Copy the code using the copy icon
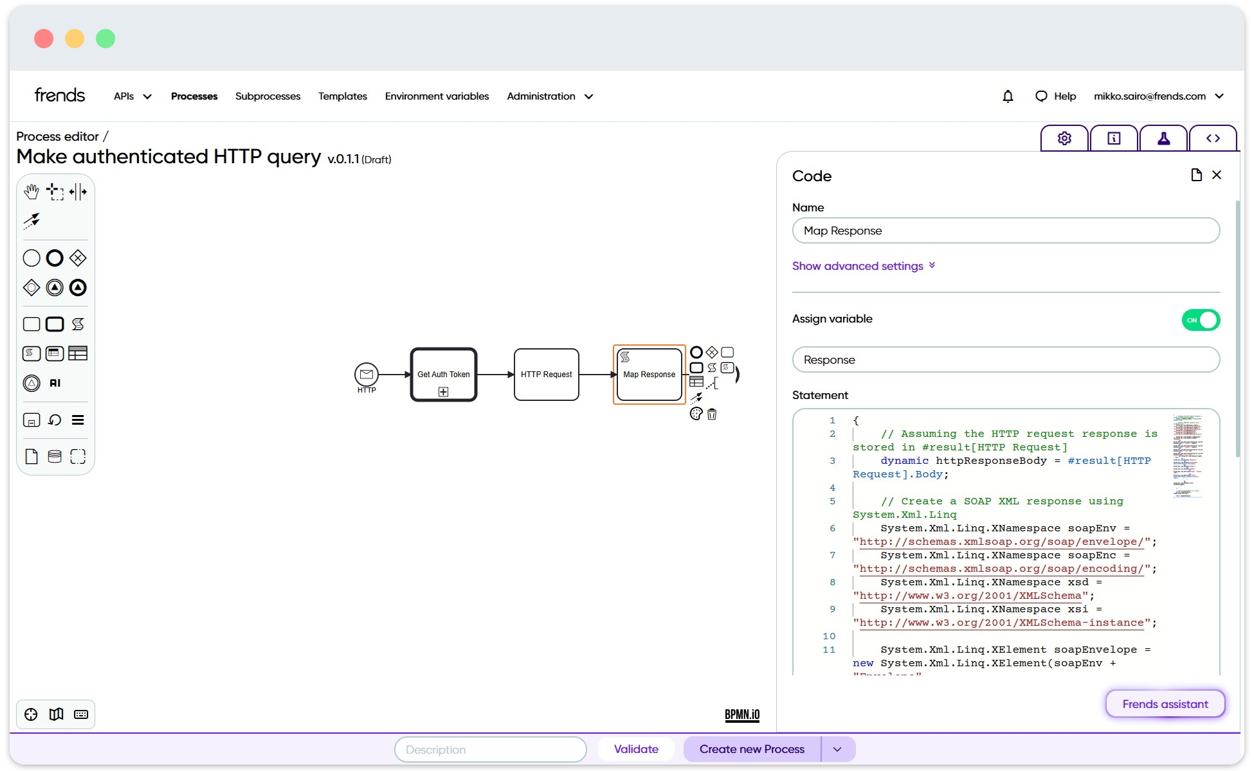Screen dimensions: 1254x771 click(1196, 174)
